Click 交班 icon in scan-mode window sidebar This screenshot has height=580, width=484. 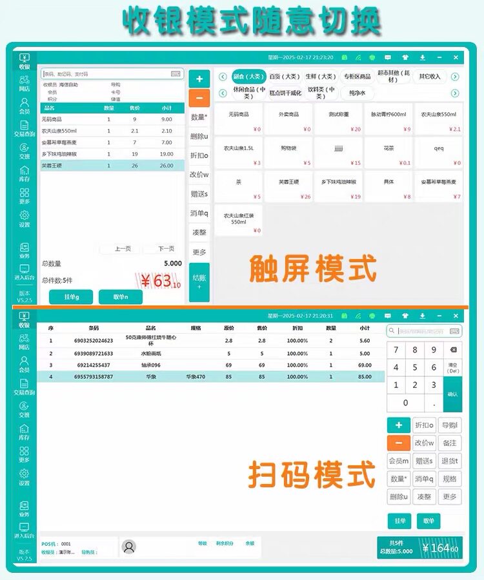coord(24,409)
